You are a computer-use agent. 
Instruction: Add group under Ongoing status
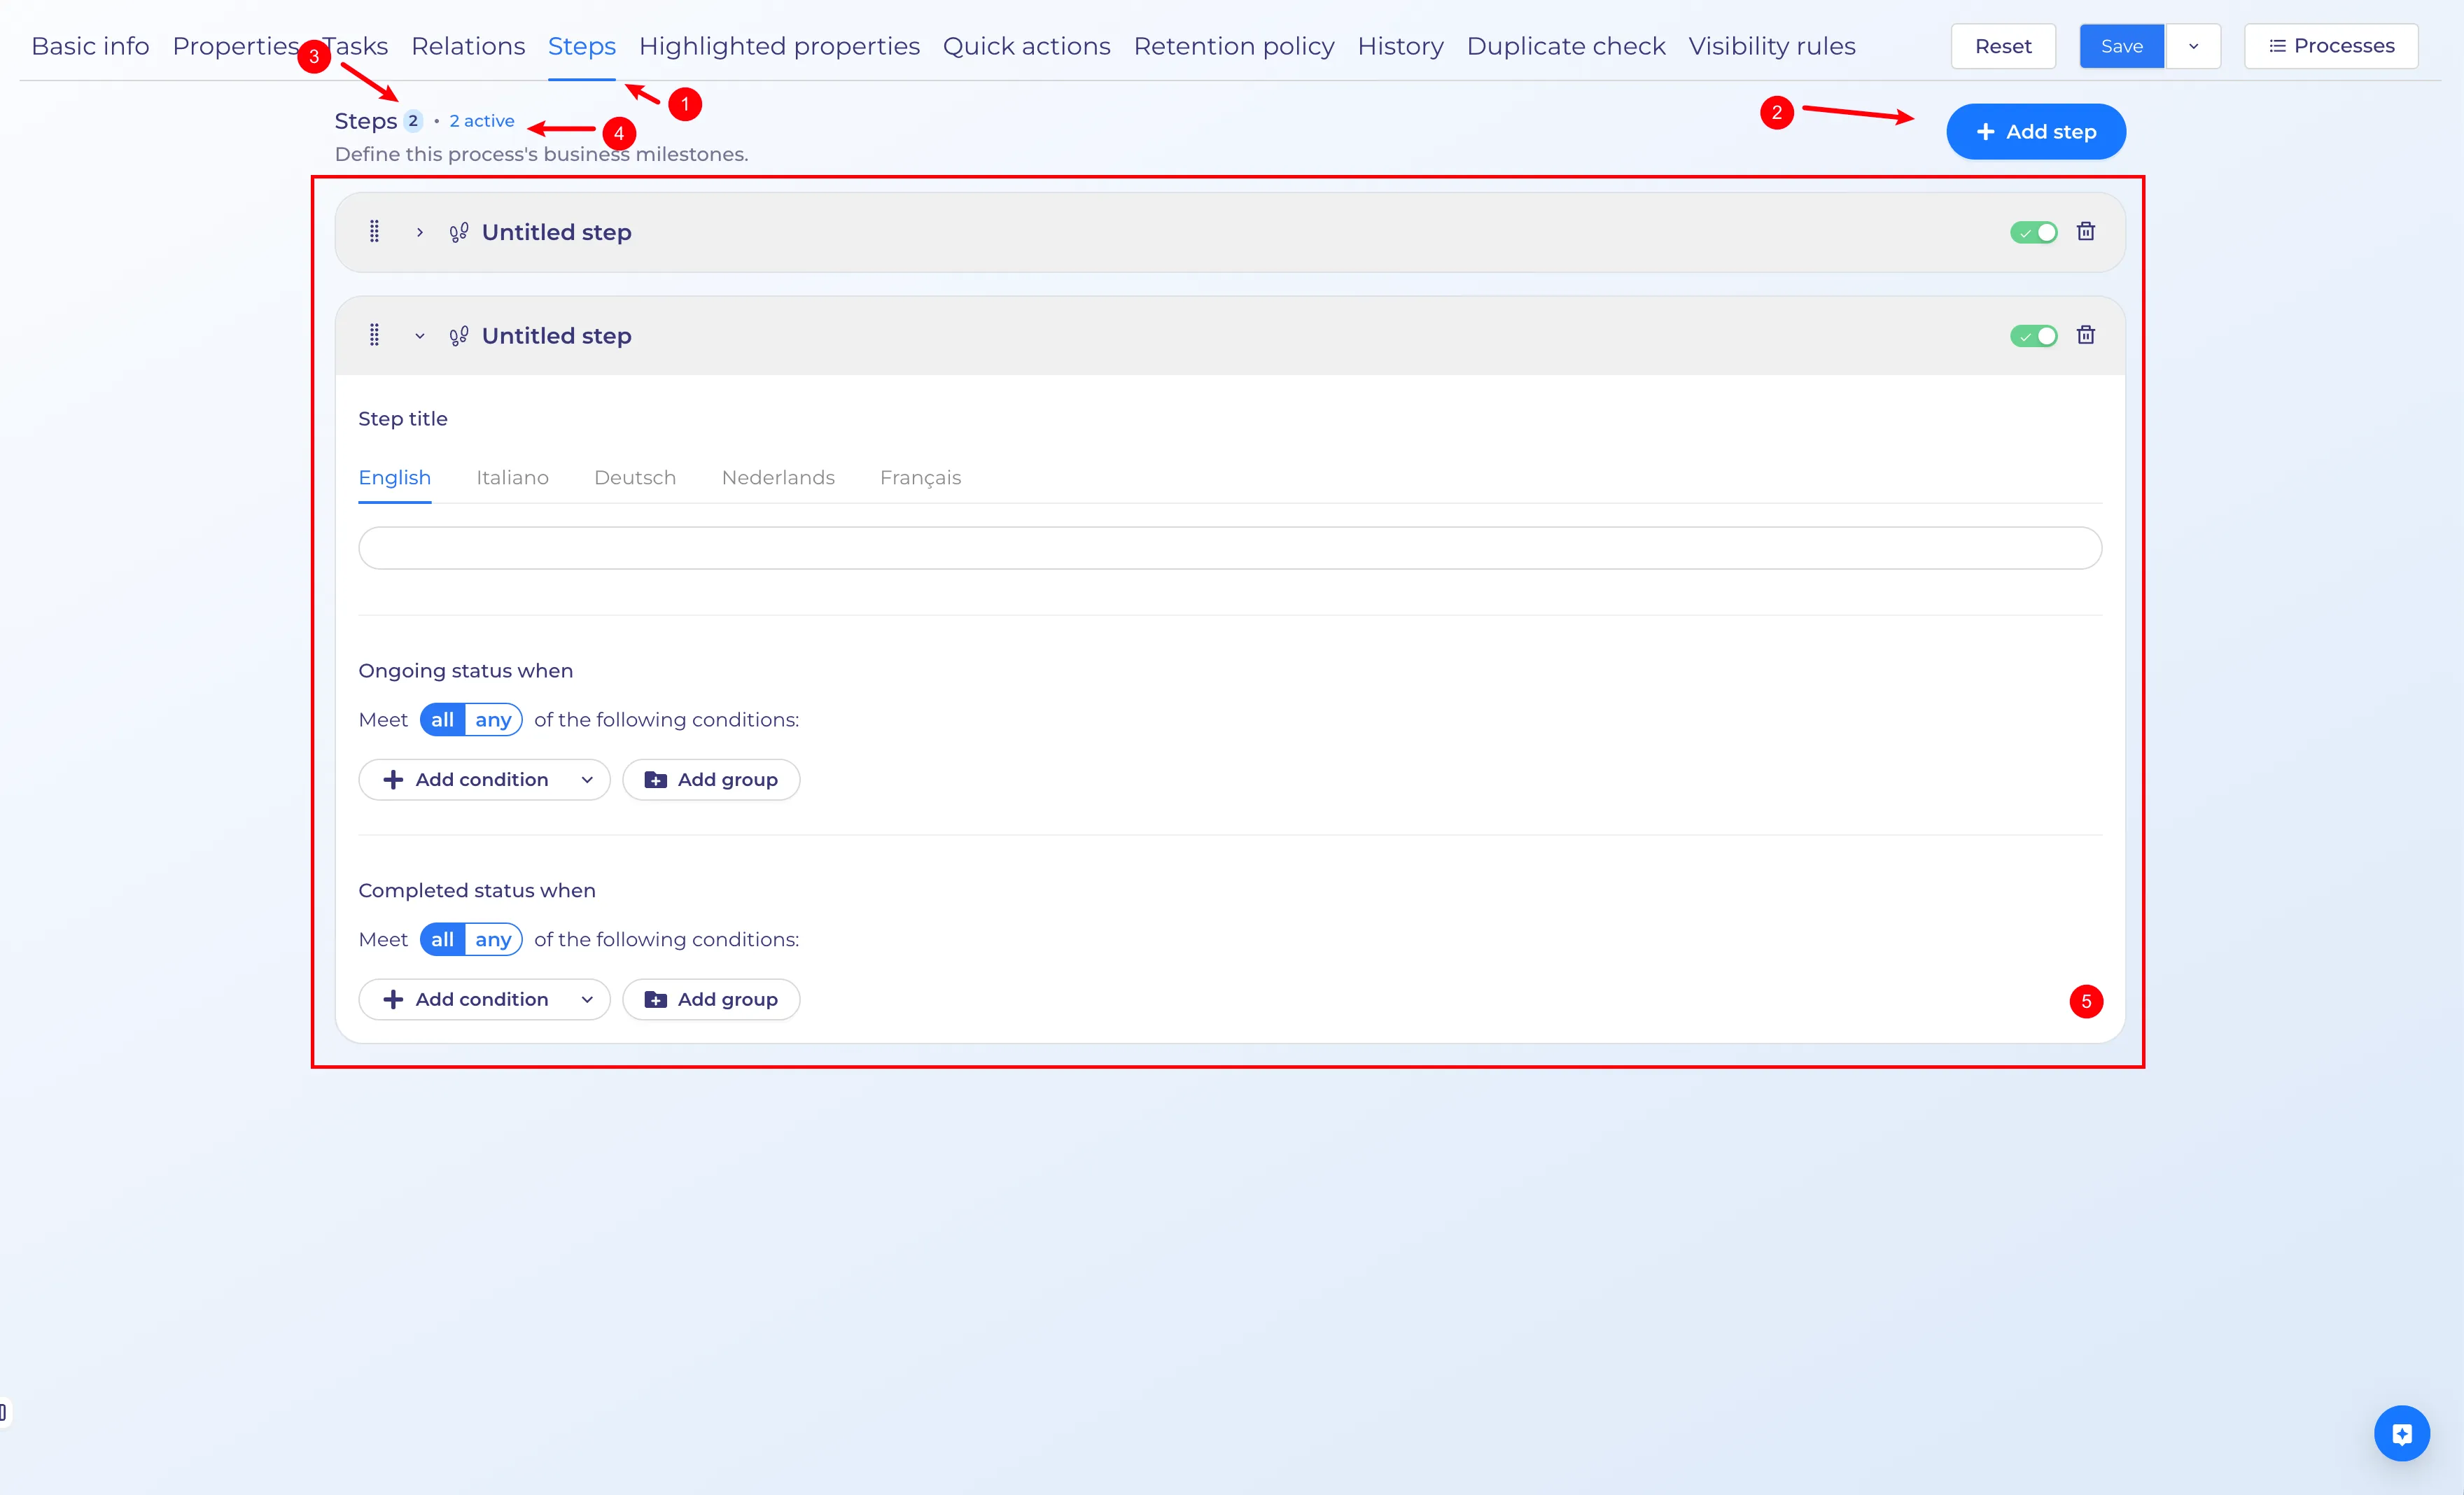click(x=711, y=780)
